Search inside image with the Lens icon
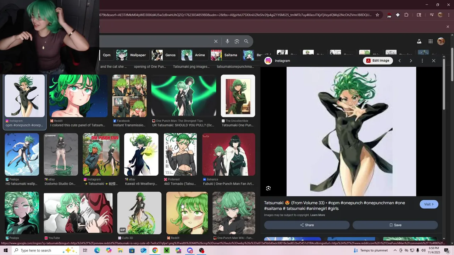454x255 pixels. [x=268, y=188]
